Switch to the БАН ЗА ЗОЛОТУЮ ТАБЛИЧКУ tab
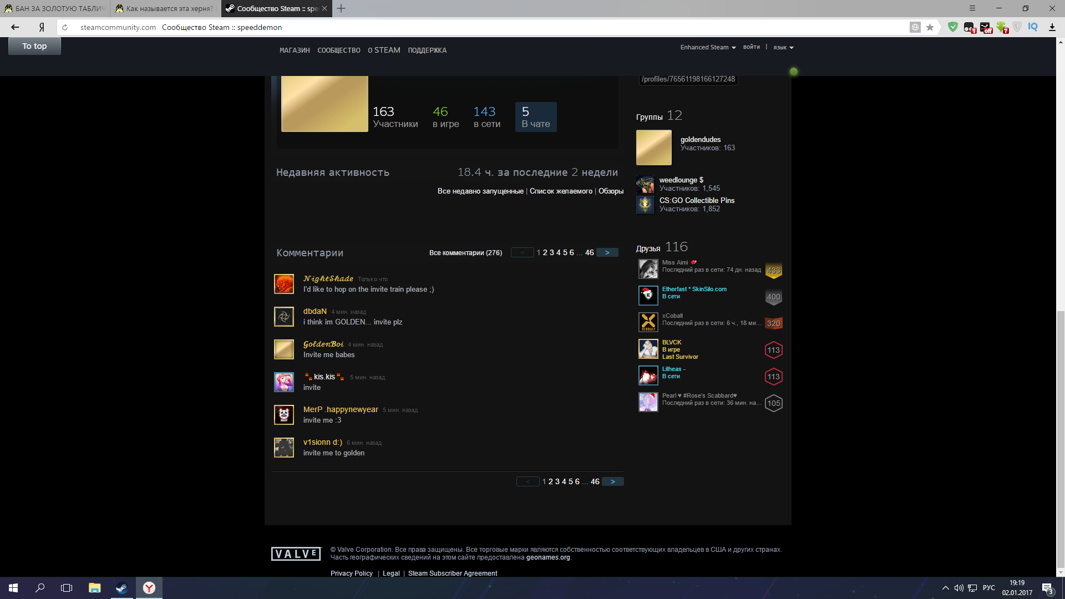Screen dimensions: 1065x599 [x=55, y=8]
